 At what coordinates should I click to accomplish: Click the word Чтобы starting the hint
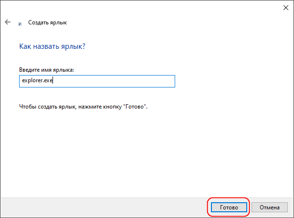pos(28,107)
